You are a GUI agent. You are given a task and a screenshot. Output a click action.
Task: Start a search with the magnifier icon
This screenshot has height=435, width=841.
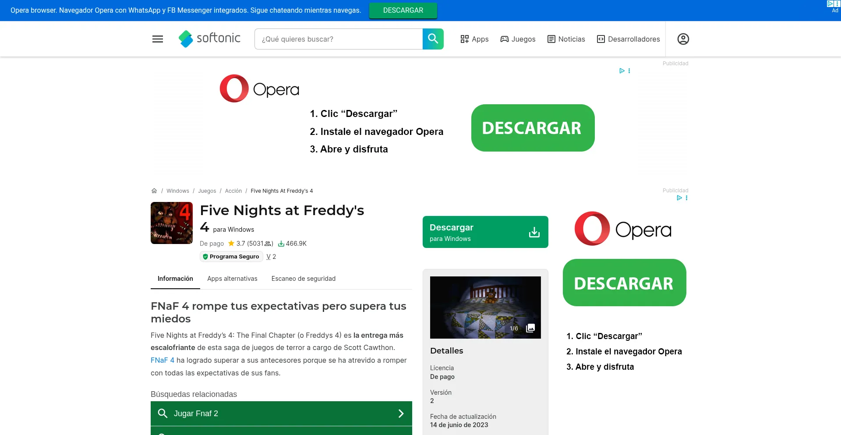pyautogui.click(x=433, y=39)
